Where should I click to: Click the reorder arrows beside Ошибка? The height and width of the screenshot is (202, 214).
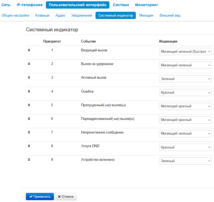tap(29, 91)
